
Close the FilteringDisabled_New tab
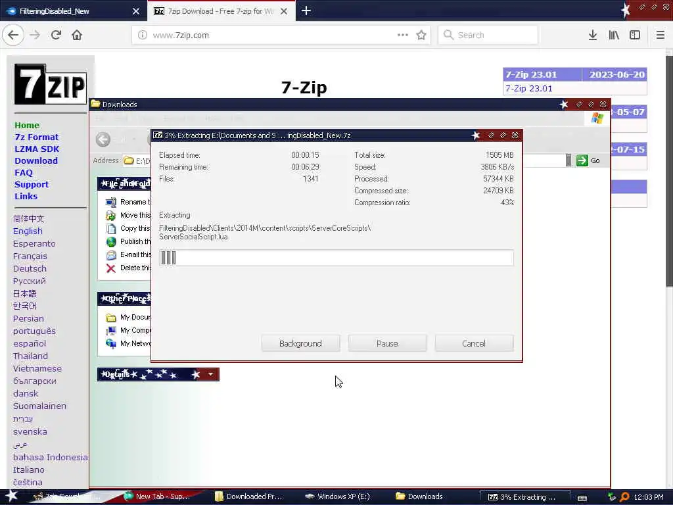pos(136,11)
